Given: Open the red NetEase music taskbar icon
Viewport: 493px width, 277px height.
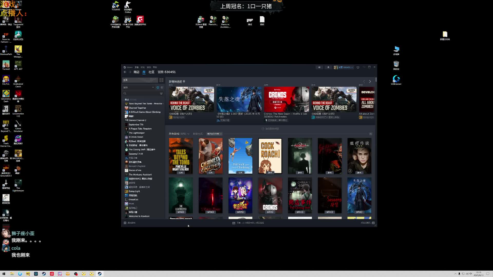Looking at the screenshot, I should (52, 274).
